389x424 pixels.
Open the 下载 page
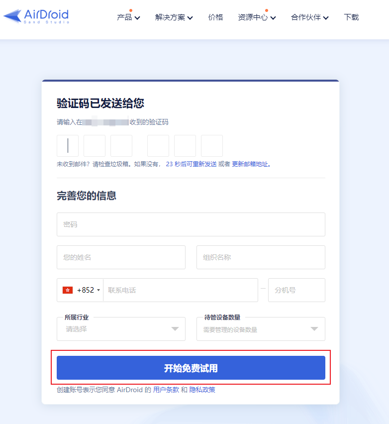[351, 17]
